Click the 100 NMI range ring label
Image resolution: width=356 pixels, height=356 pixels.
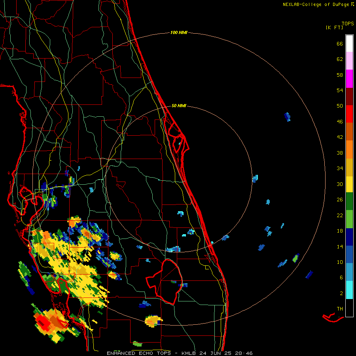[x=179, y=32]
